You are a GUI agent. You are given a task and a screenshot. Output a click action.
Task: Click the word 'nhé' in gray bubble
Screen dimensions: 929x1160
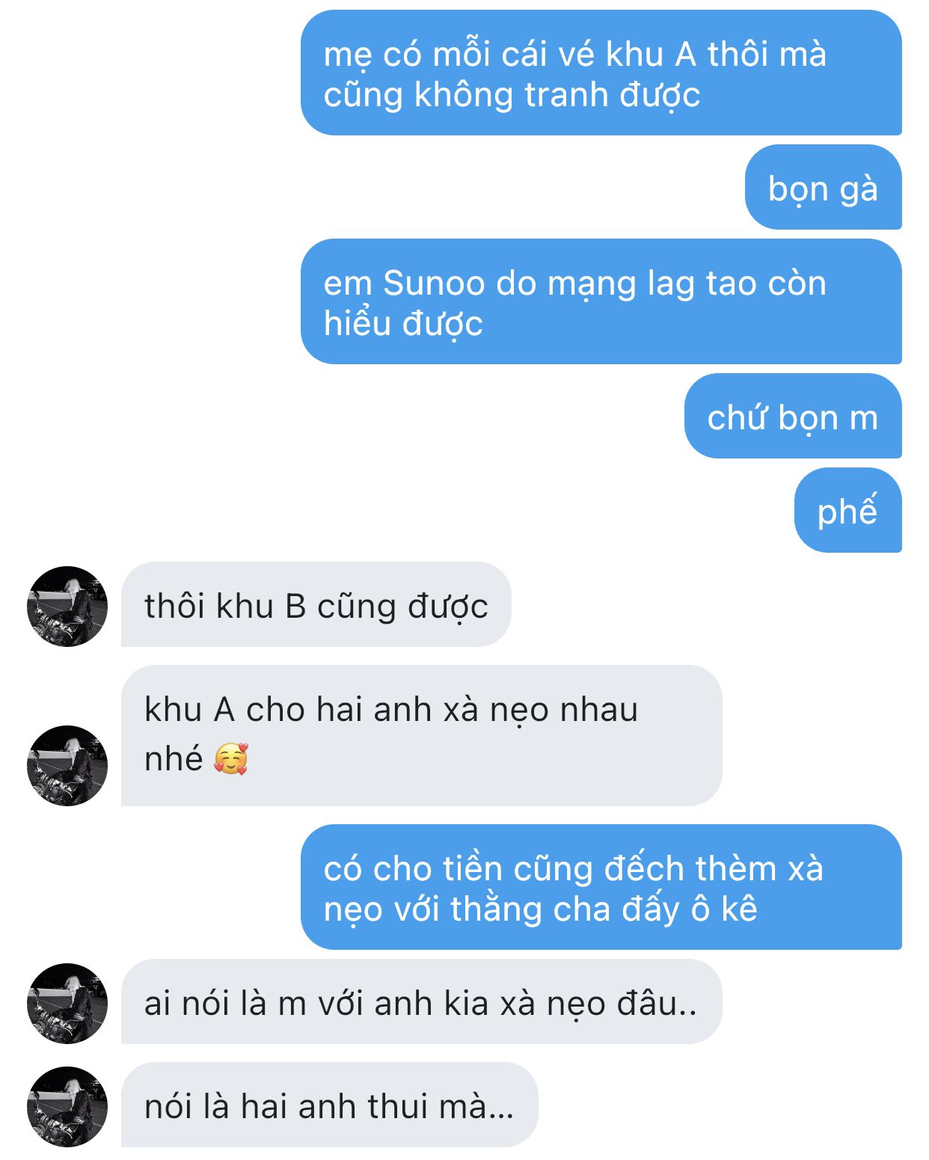click(x=174, y=758)
